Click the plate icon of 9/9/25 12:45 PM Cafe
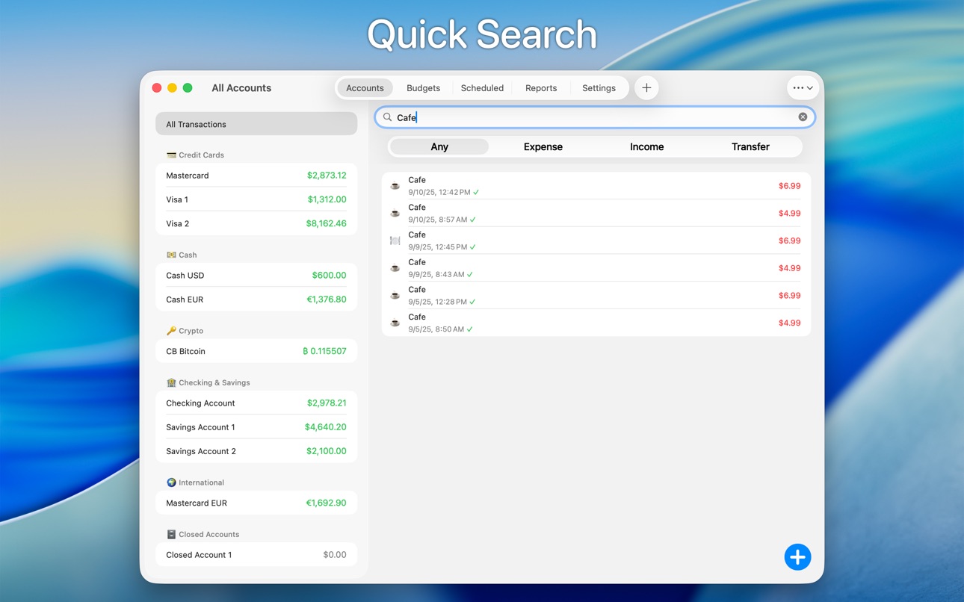964x602 pixels. 395,241
